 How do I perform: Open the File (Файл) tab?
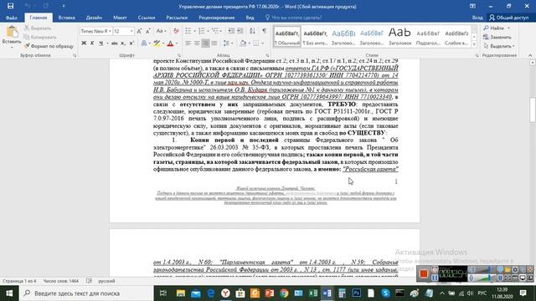point(11,18)
